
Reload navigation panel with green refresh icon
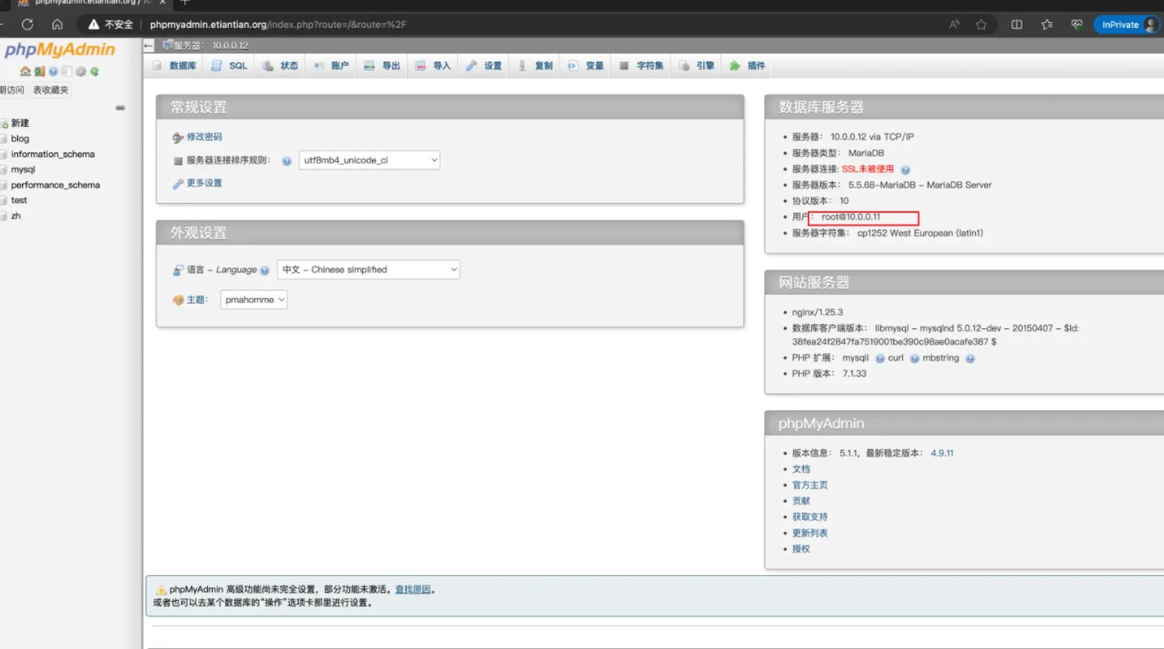(x=95, y=71)
